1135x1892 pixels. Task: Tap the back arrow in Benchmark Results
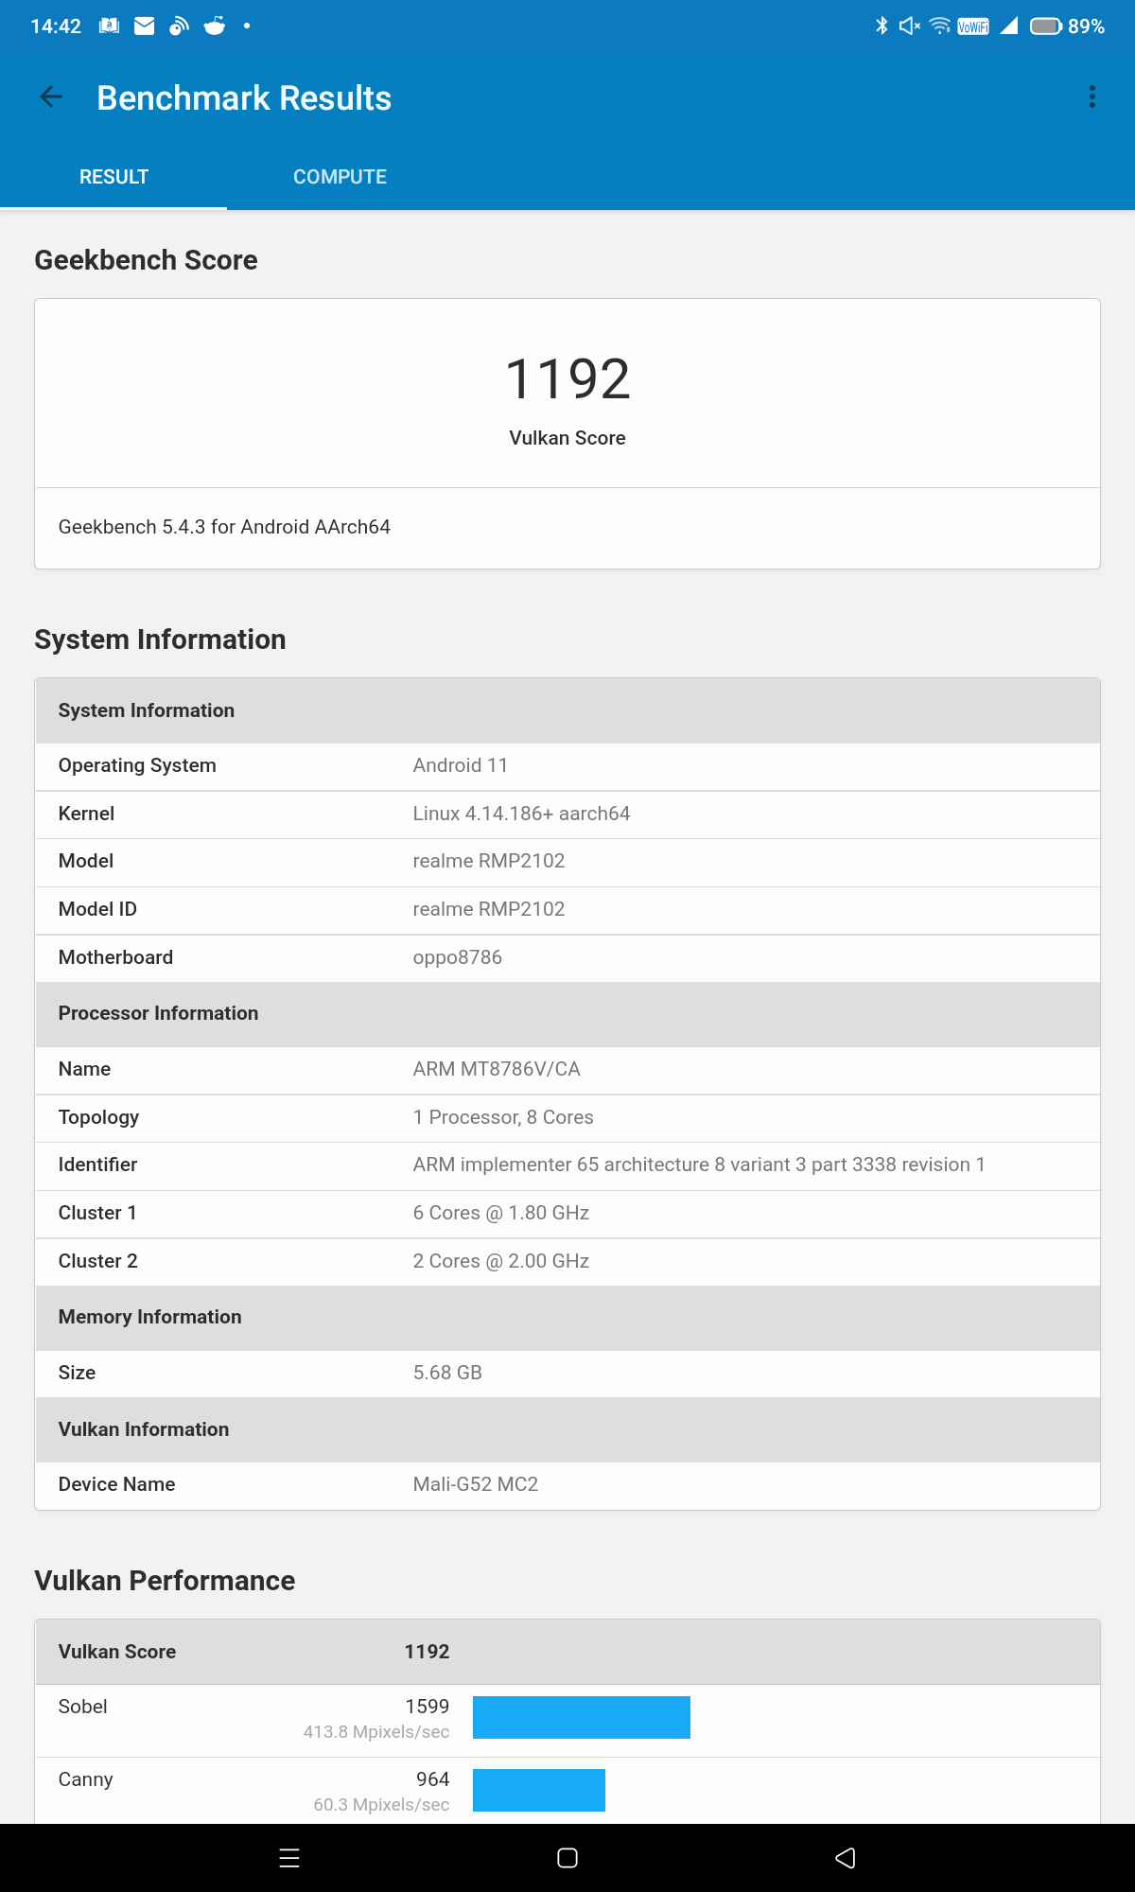[x=51, y=97]
